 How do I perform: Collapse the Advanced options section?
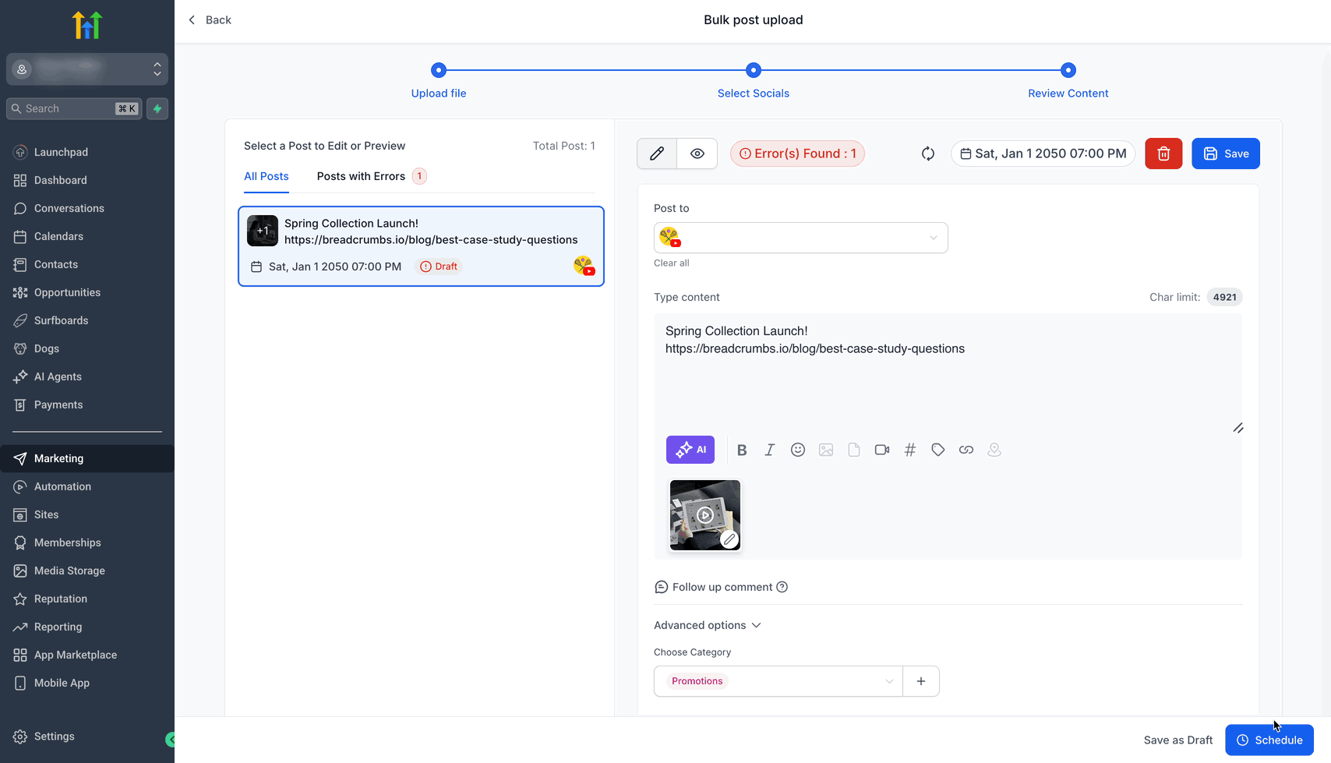click(707, 625)
